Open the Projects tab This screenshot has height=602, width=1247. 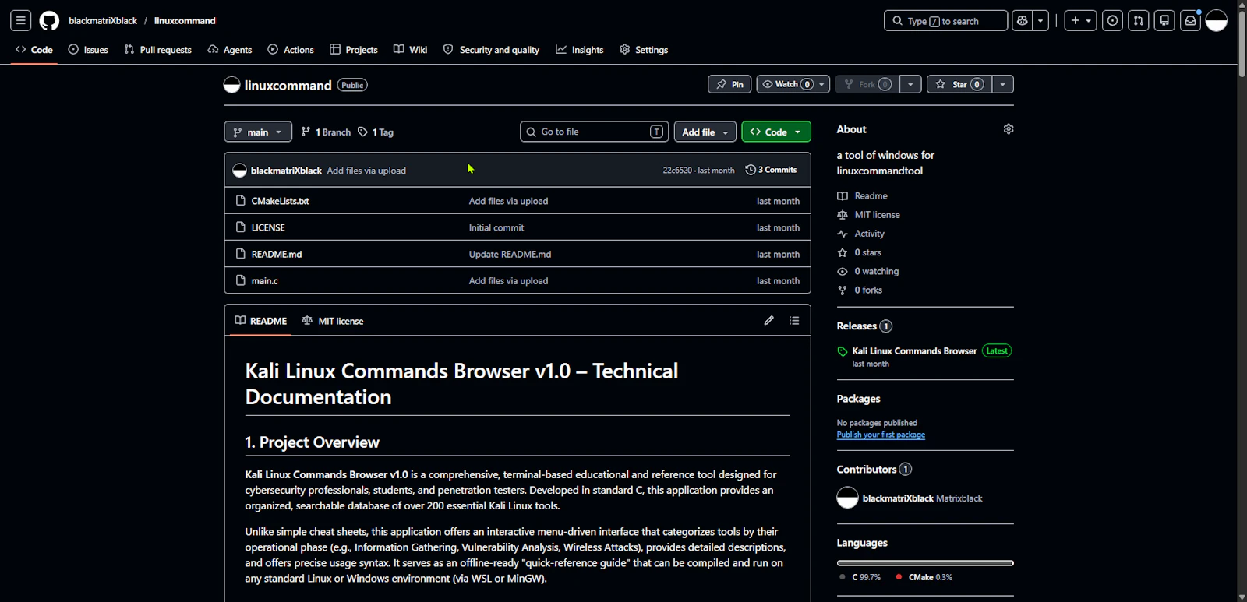pyautogui.click(x=354, y=50)
